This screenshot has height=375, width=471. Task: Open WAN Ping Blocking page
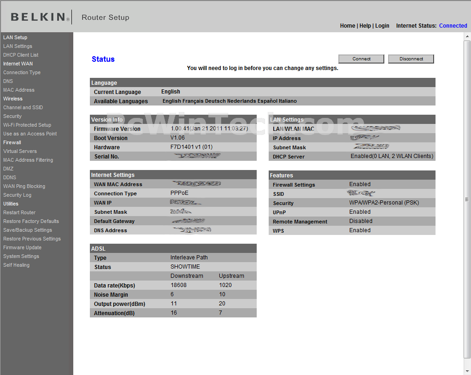24,186
